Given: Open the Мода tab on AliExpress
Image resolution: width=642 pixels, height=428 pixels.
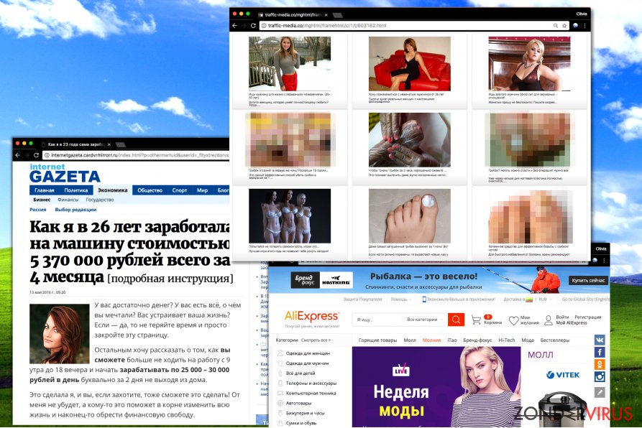Looking at the screenshot, I should point(528,340).
